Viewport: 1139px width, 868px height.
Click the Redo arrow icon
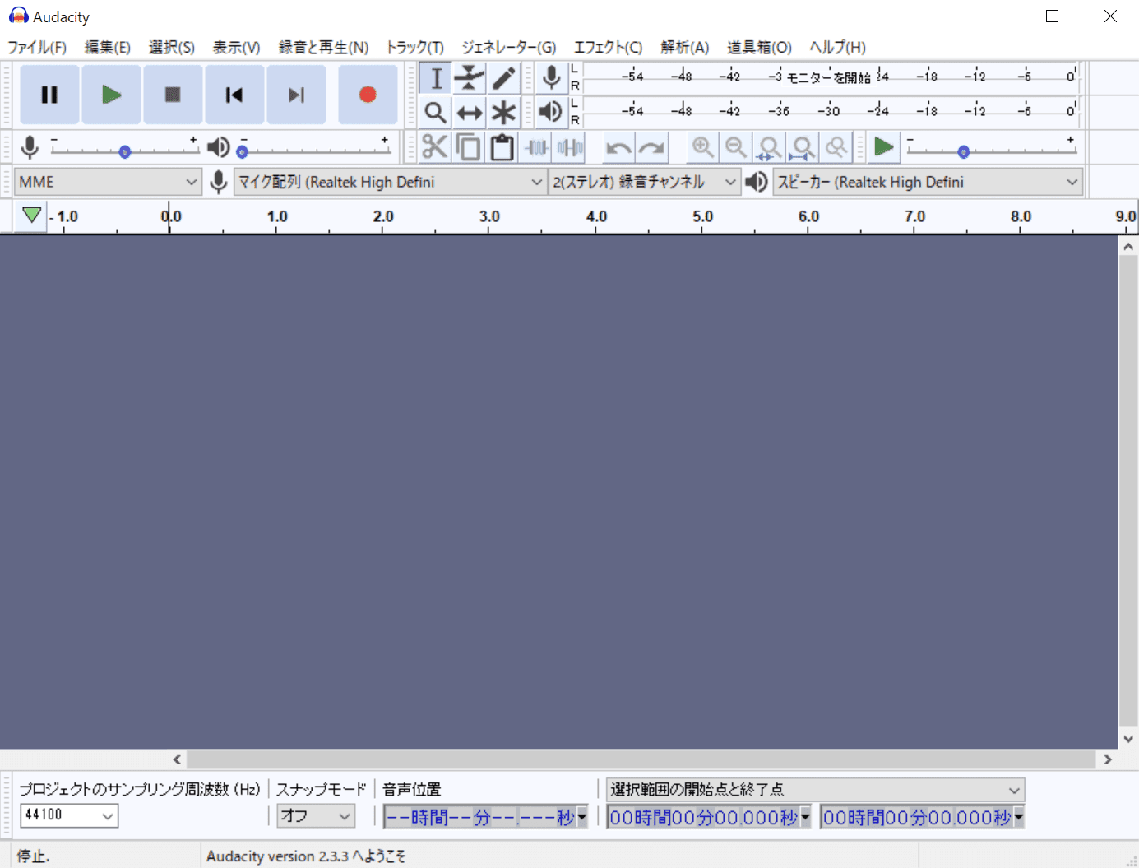click(x=652, y=147)
